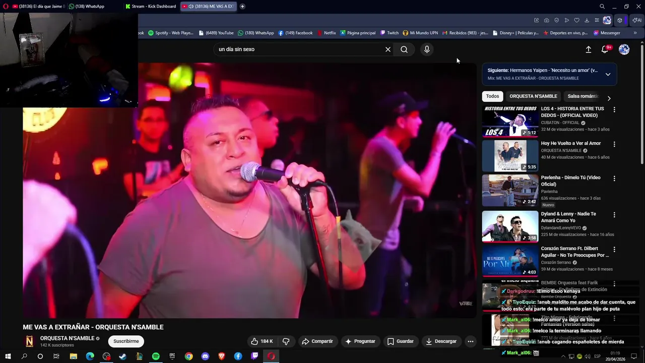Click the browser send/flow arrow icon
This screenshot has width=645, height=363.
pyautogui.click(x=567, y=20)
